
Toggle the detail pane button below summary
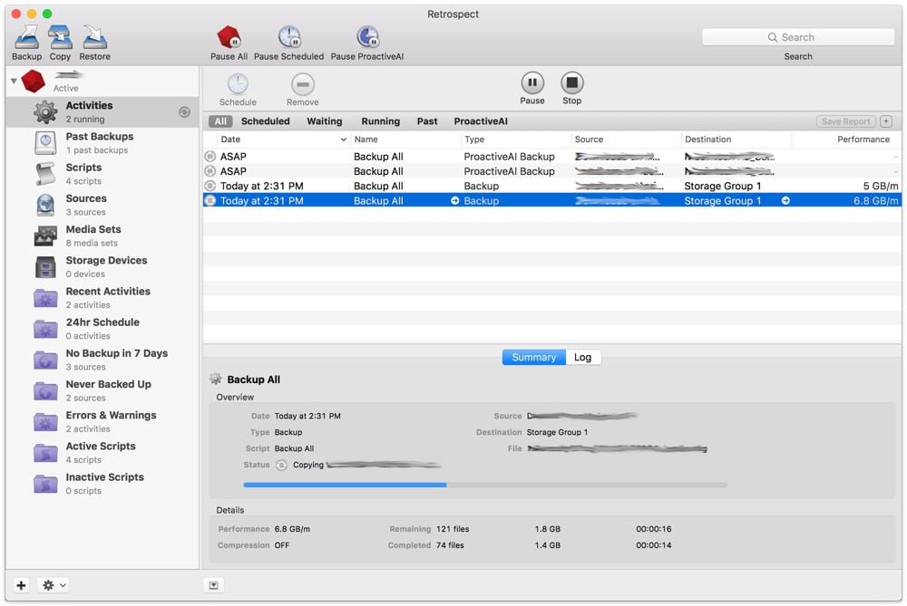click(x=213, y=585)
